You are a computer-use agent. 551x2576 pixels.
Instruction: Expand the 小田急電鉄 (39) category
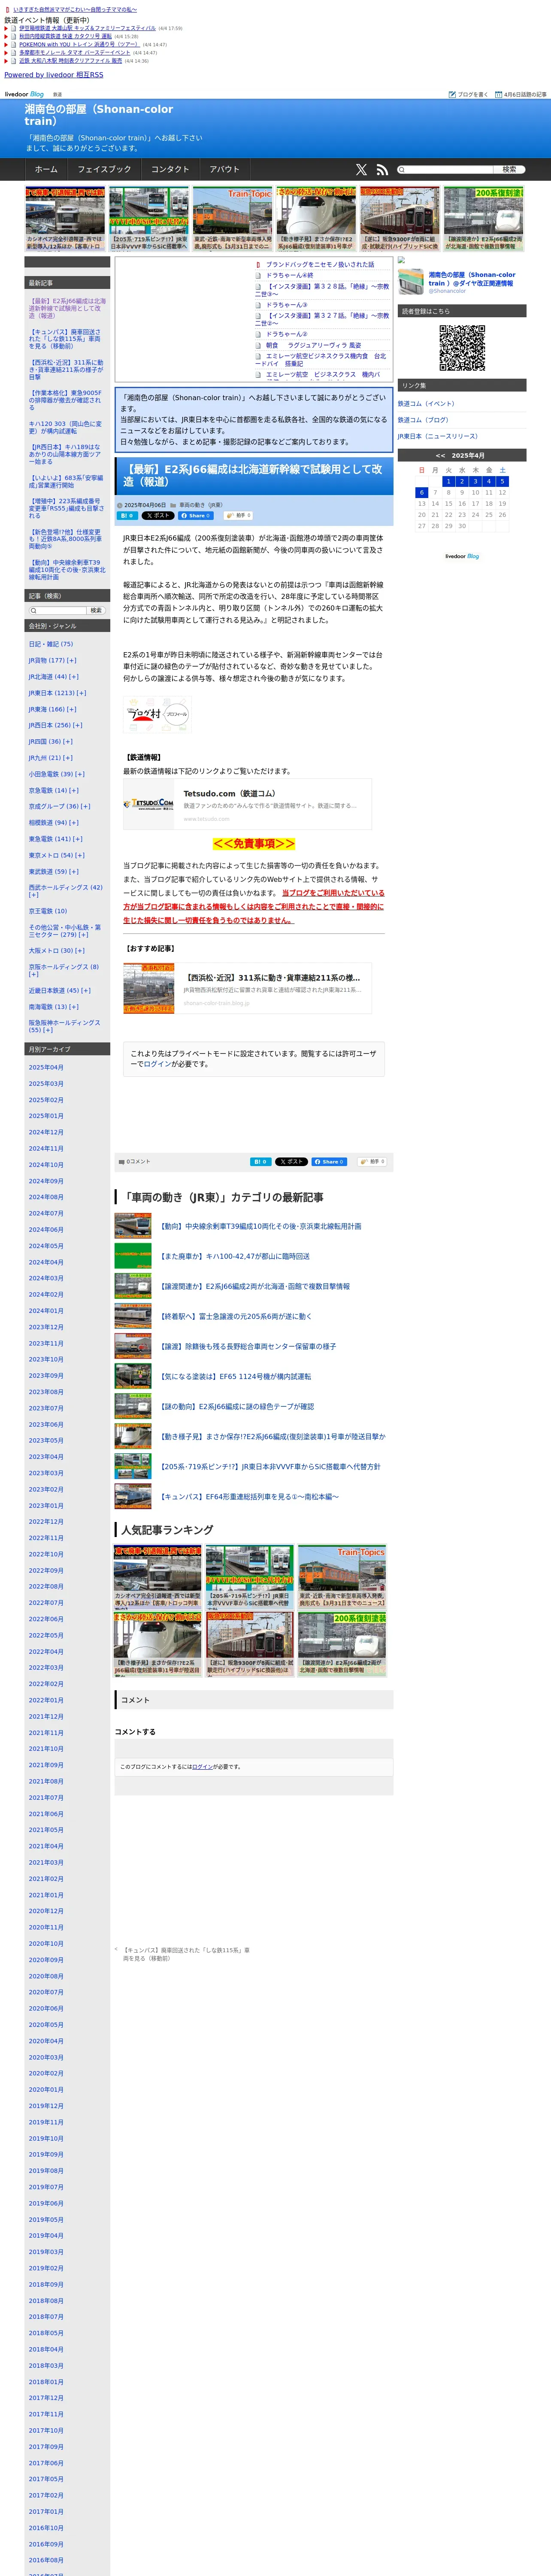(x=79, y=774)
